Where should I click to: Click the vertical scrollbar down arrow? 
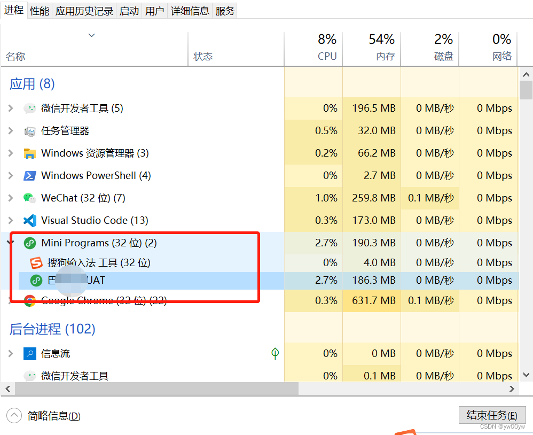coord(526,375)
